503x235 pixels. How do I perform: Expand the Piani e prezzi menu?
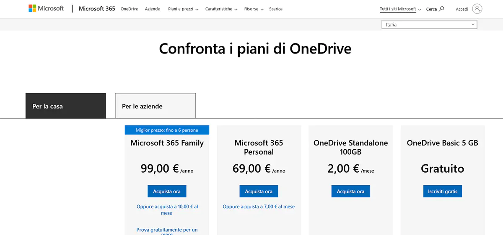point(183,9)
